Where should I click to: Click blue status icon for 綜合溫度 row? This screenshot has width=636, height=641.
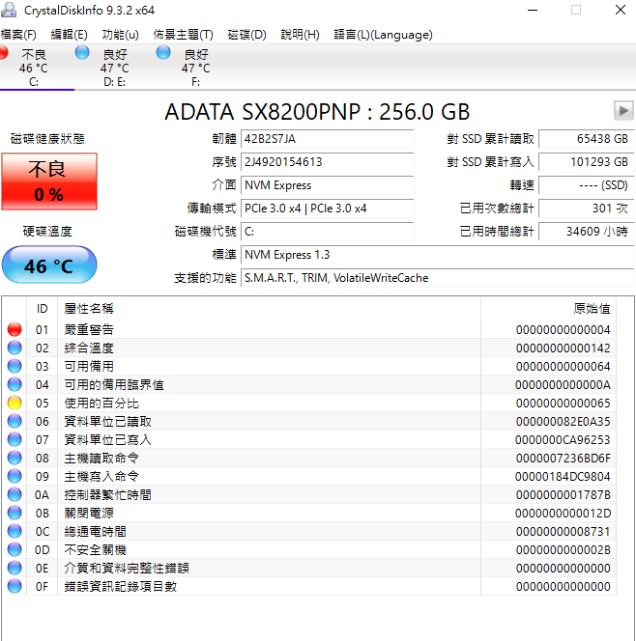14,348
